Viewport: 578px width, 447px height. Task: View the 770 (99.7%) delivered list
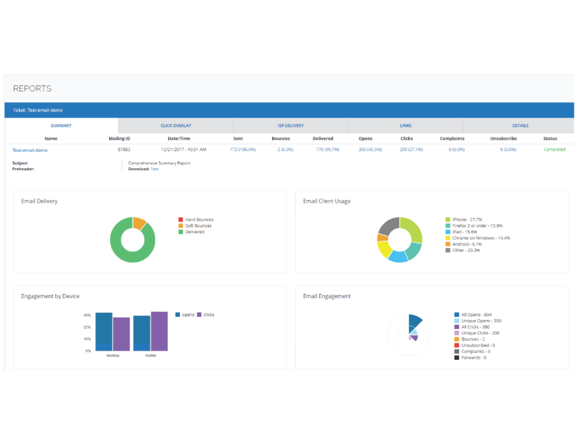[x=328, y=149]
